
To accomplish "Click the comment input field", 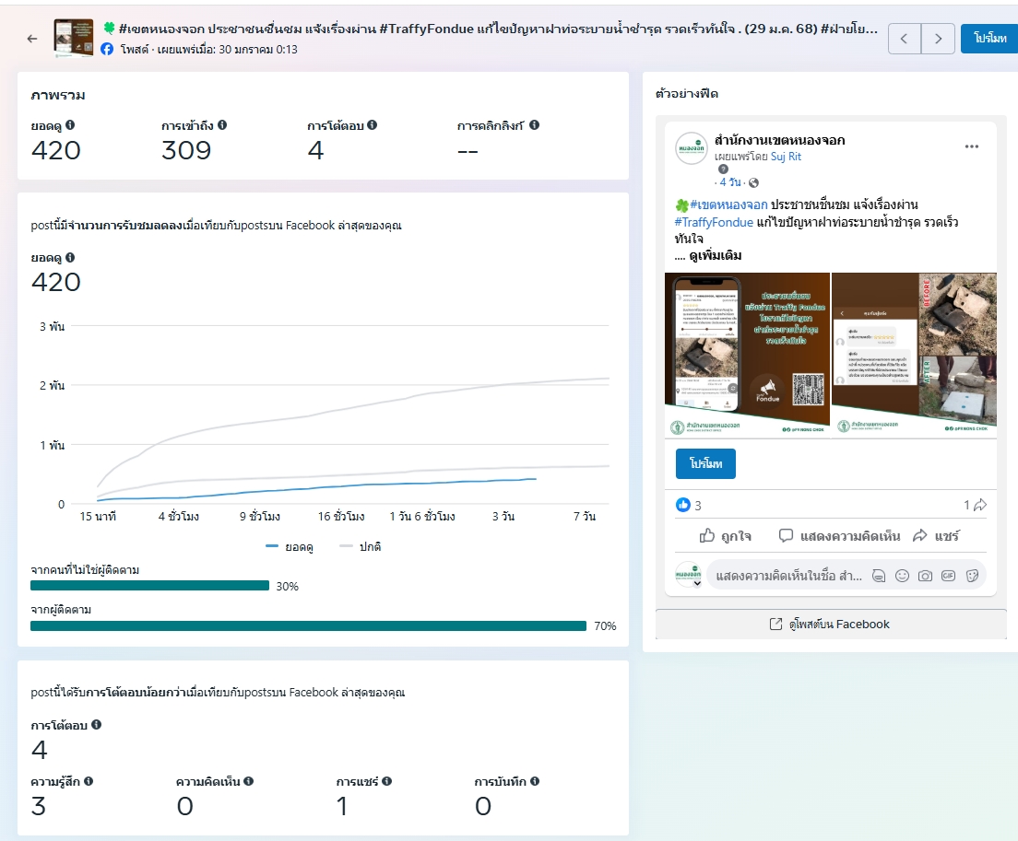I will point(788,575).
